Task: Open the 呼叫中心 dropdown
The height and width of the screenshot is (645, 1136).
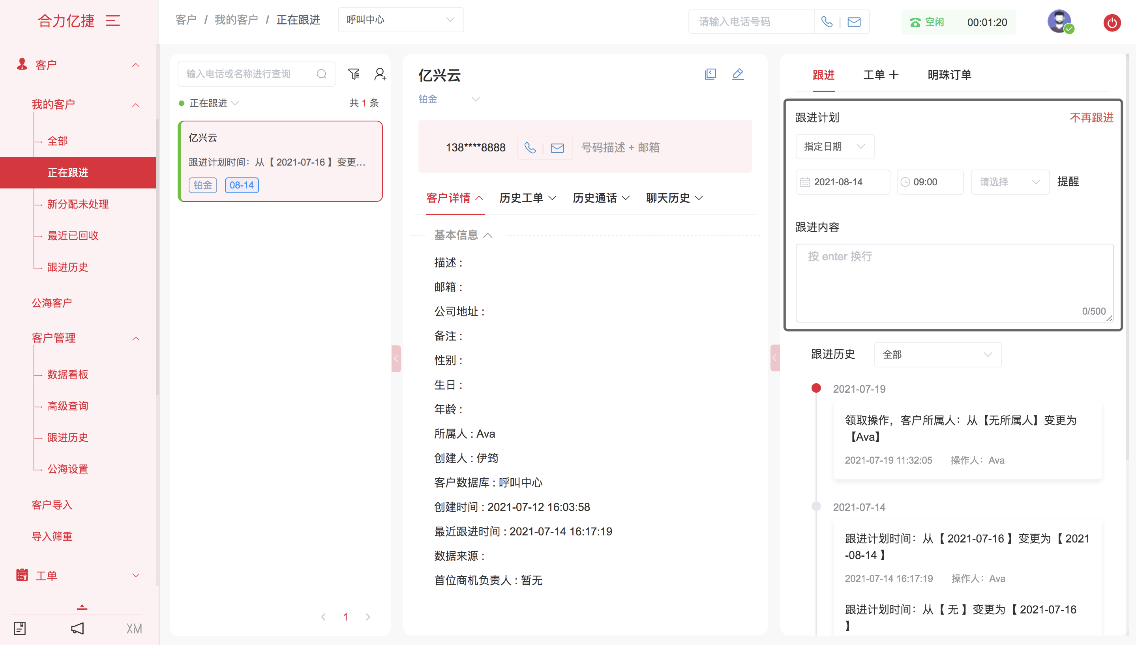Action: pyautogui.click(x=400, y=20)
